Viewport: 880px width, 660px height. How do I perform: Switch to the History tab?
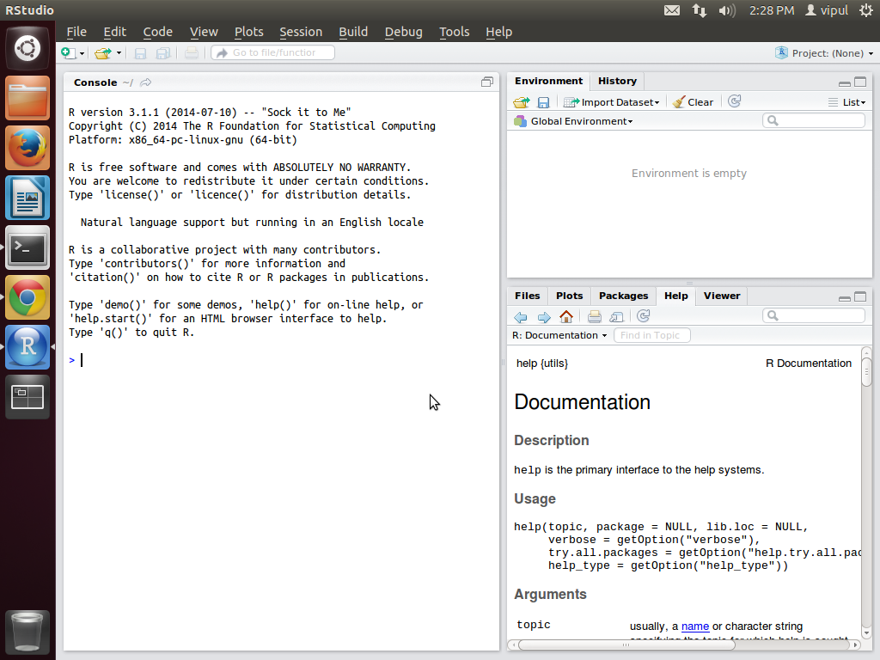pos(617,81)
